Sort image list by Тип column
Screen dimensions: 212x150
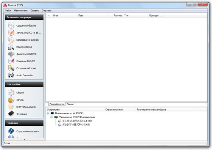136,16
